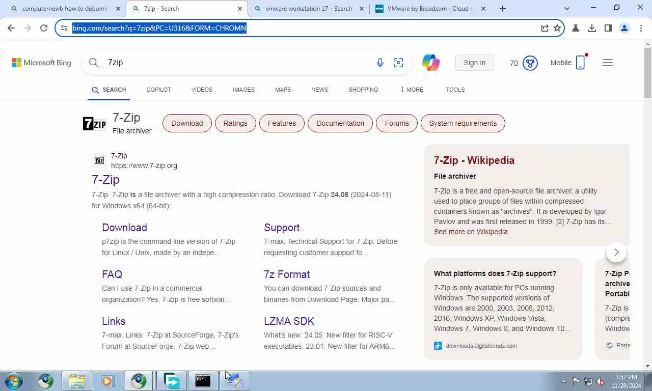
Task: Open the Bing hamburger settings menu
Action: [608, 63]
